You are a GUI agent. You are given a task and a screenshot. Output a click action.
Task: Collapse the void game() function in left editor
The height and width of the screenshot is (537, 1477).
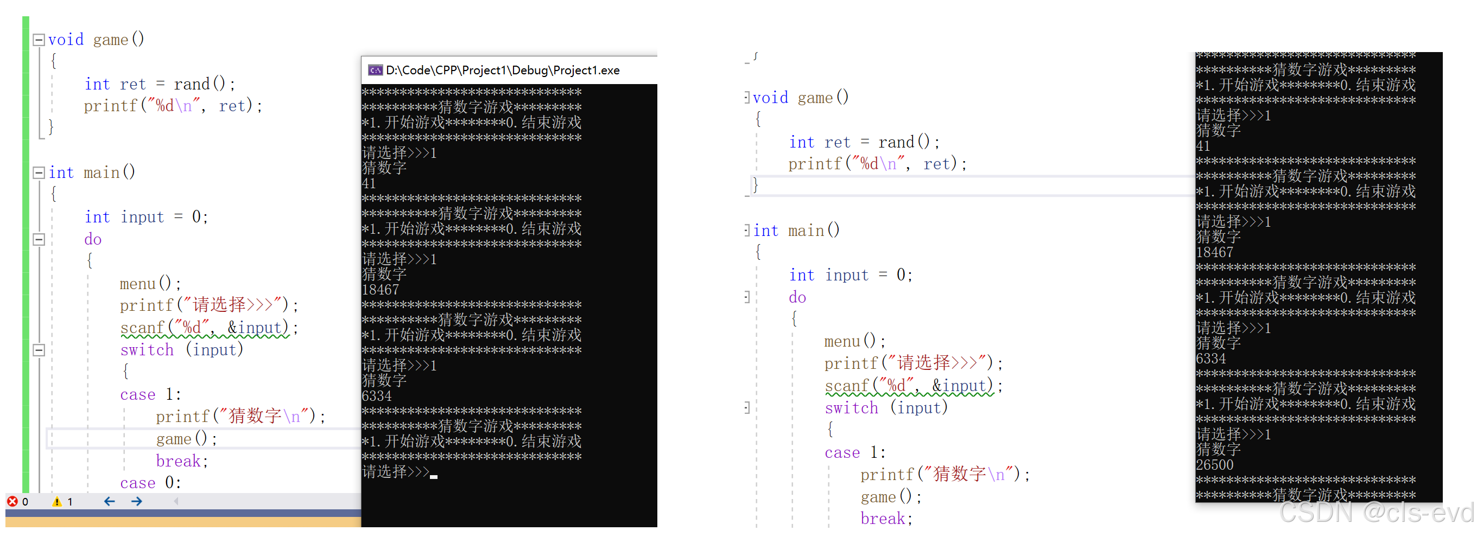pos(39,40)
